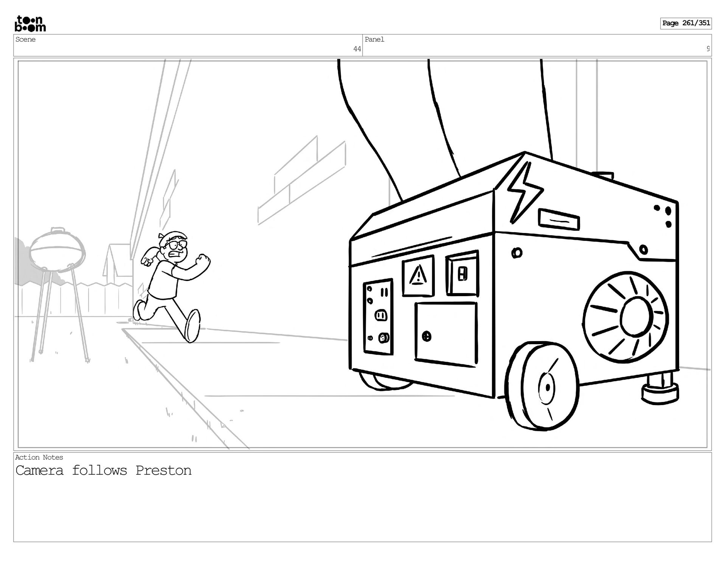Click the Page 261/351 indicator
Image resolution: width=726 pixels, height=562 pixels.
[x=686, y=23]
